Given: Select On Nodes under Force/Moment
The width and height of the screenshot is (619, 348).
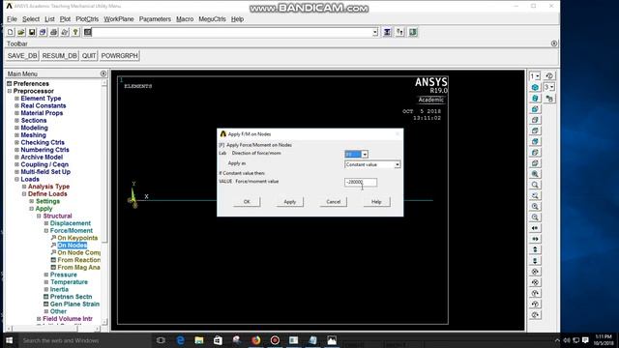Looking at the screenshot, I should click(x=73, y=246).
